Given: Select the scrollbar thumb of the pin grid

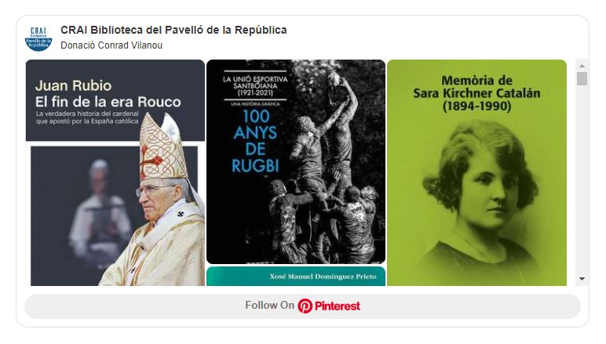Looking at the screenshot, I should pos(582,78).
